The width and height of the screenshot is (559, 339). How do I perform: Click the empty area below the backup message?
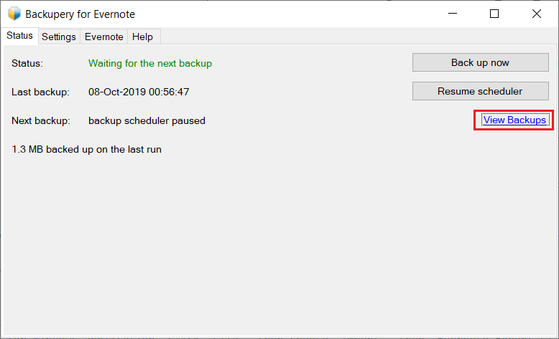tap(278, 245)
